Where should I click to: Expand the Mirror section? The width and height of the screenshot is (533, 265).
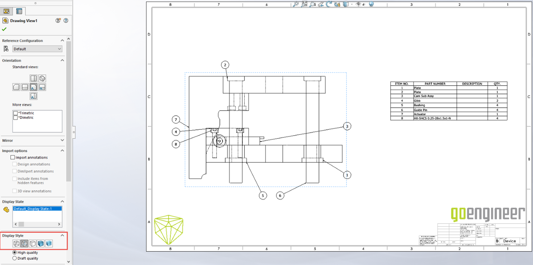pos(62,141)
